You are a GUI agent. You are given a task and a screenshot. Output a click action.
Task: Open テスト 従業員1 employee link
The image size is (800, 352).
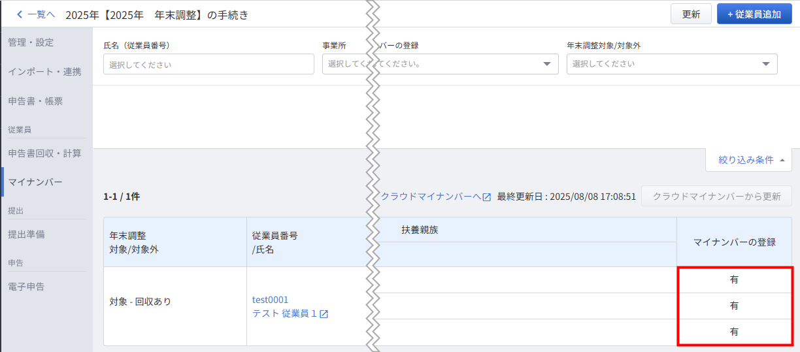point(290,313)
